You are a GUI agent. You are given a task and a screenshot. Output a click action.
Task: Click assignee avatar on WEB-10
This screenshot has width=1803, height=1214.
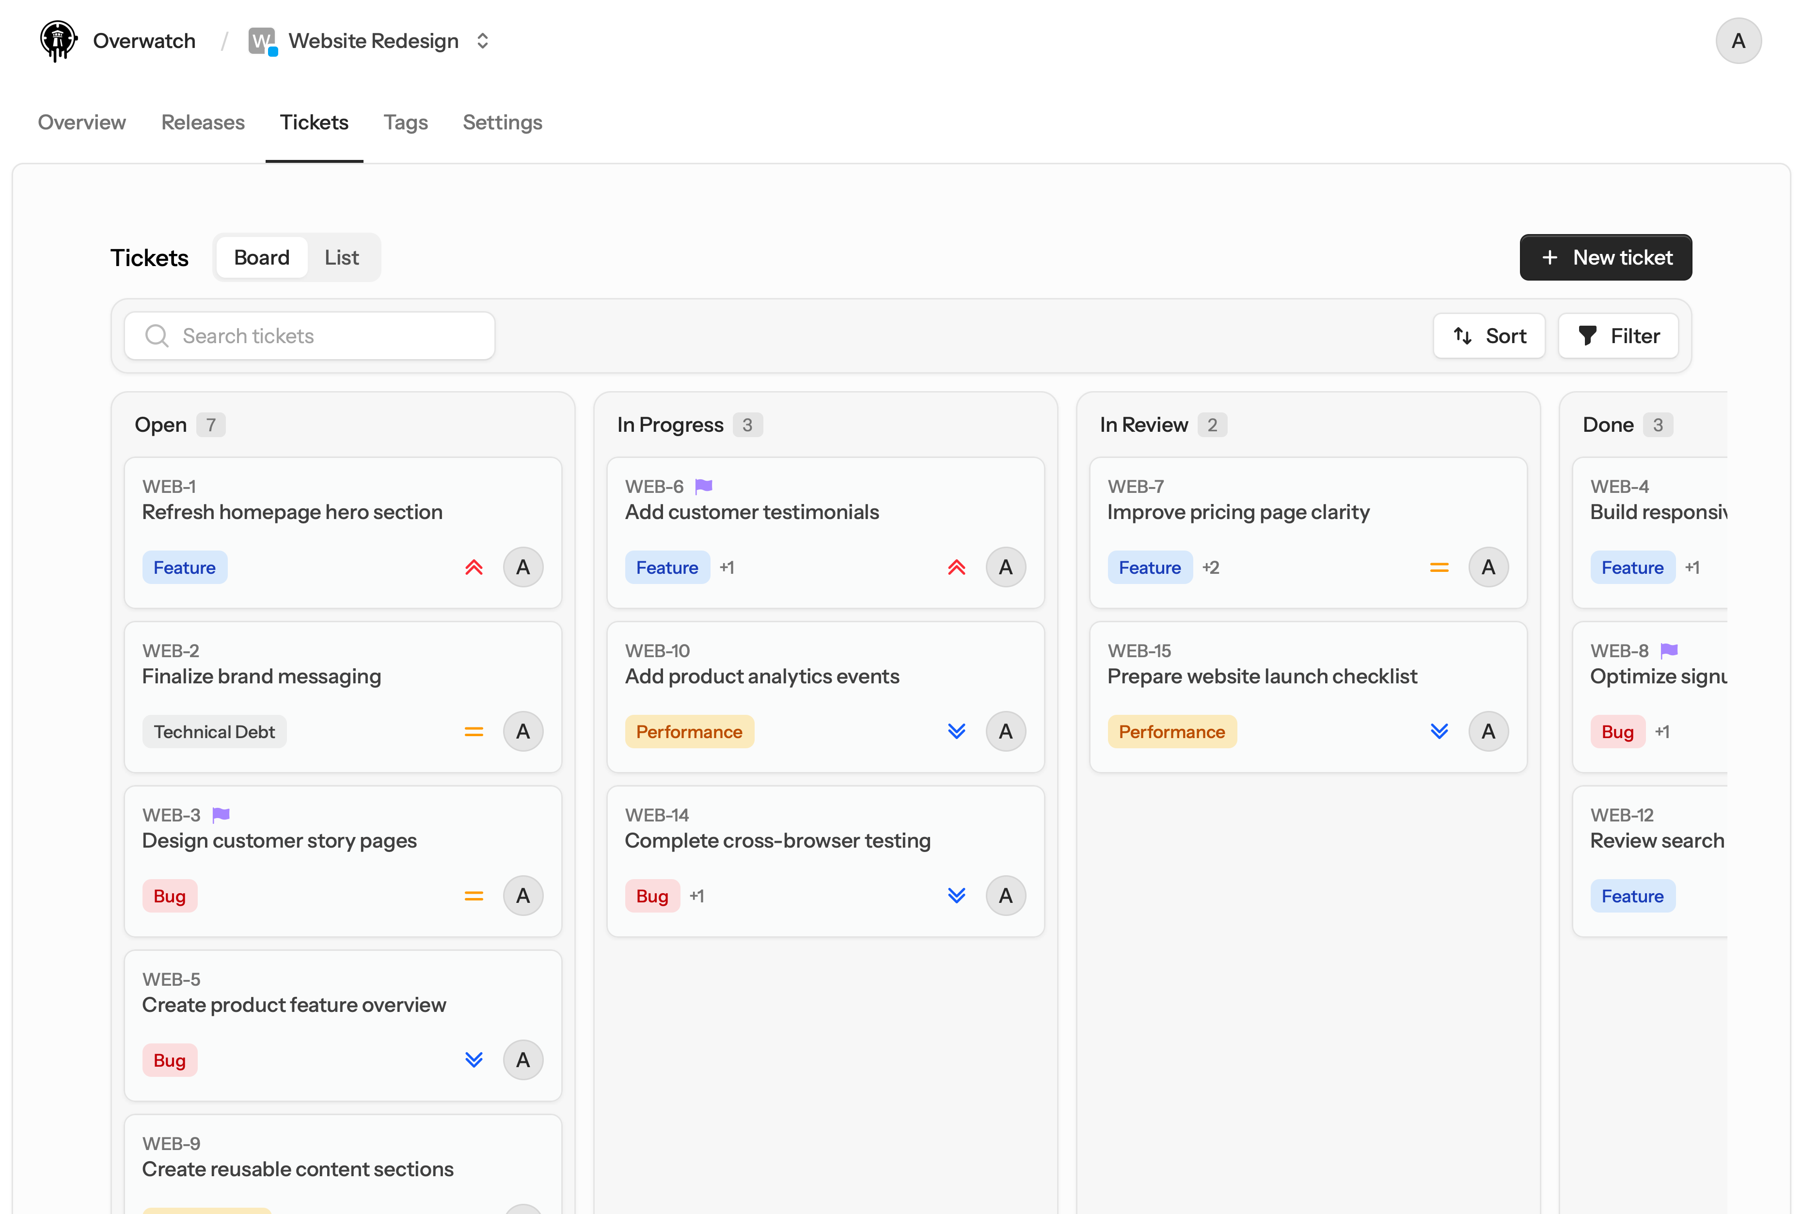click(1006, 732)
